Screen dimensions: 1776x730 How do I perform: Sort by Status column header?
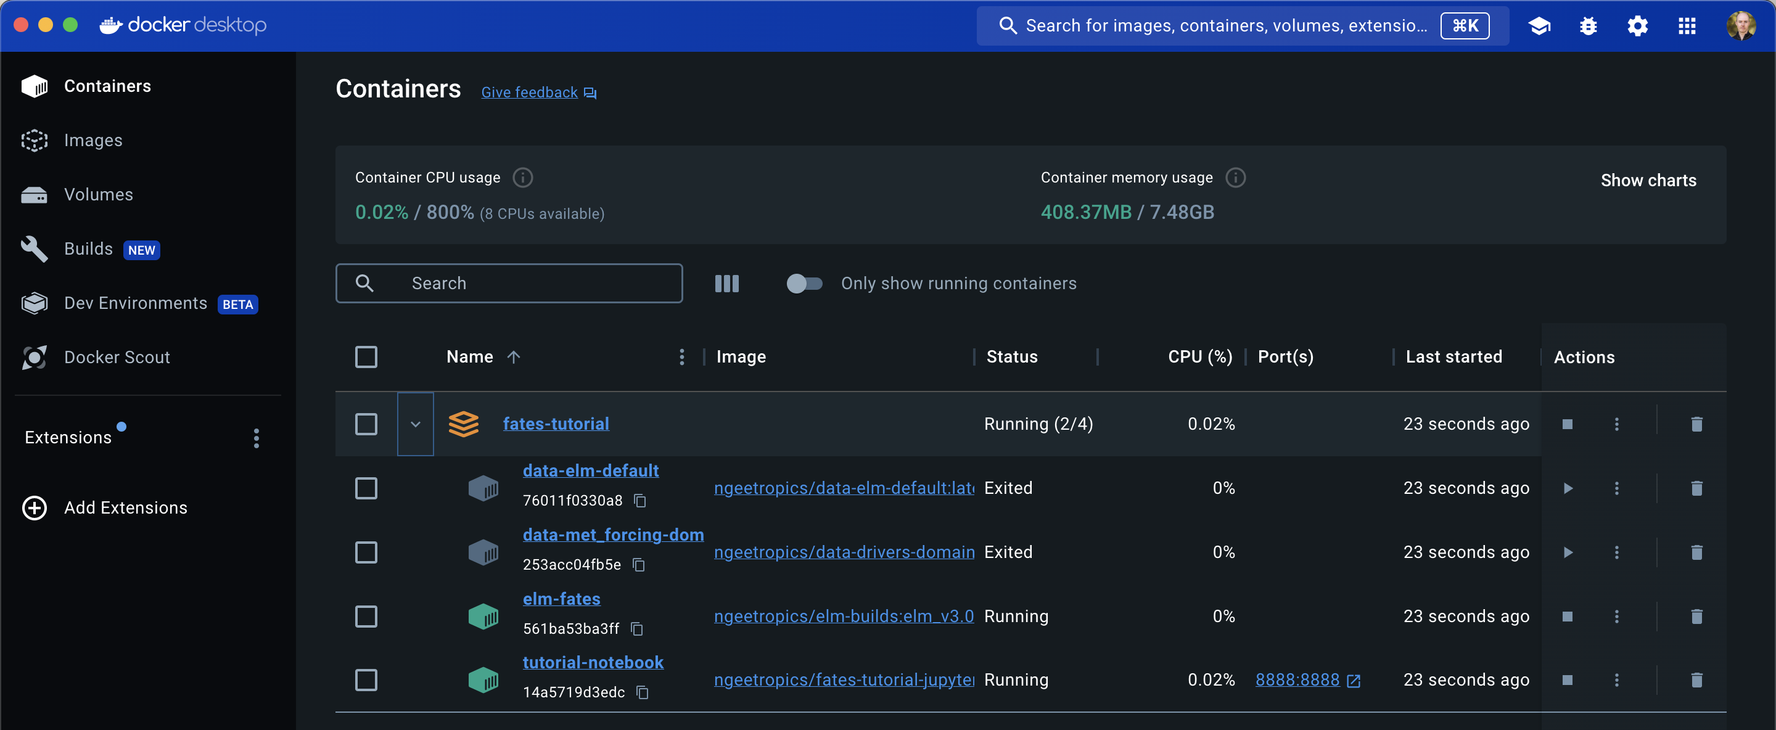point(1011,356)
